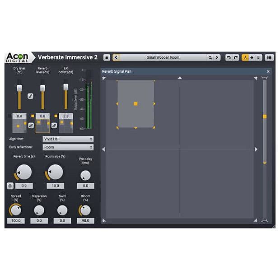Click the Dry level fader handle

pyautogui.click(x=19, y=88)
